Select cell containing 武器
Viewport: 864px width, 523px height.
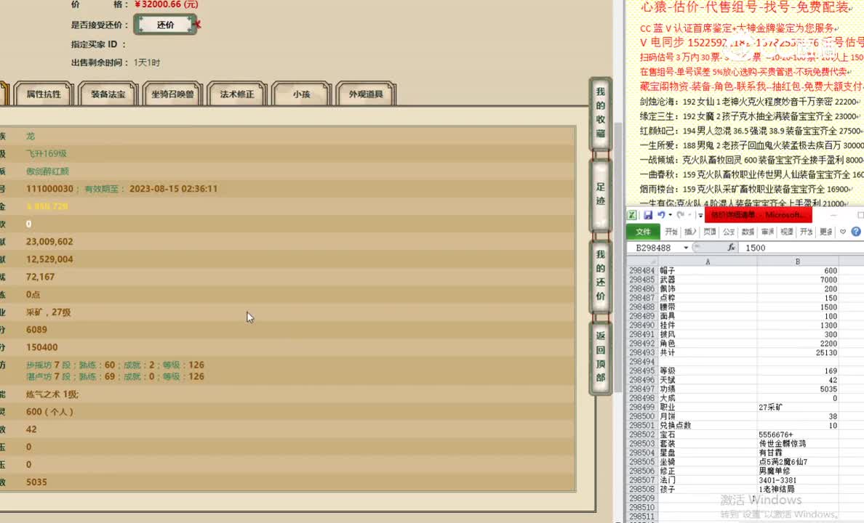[x=708, y=280]
